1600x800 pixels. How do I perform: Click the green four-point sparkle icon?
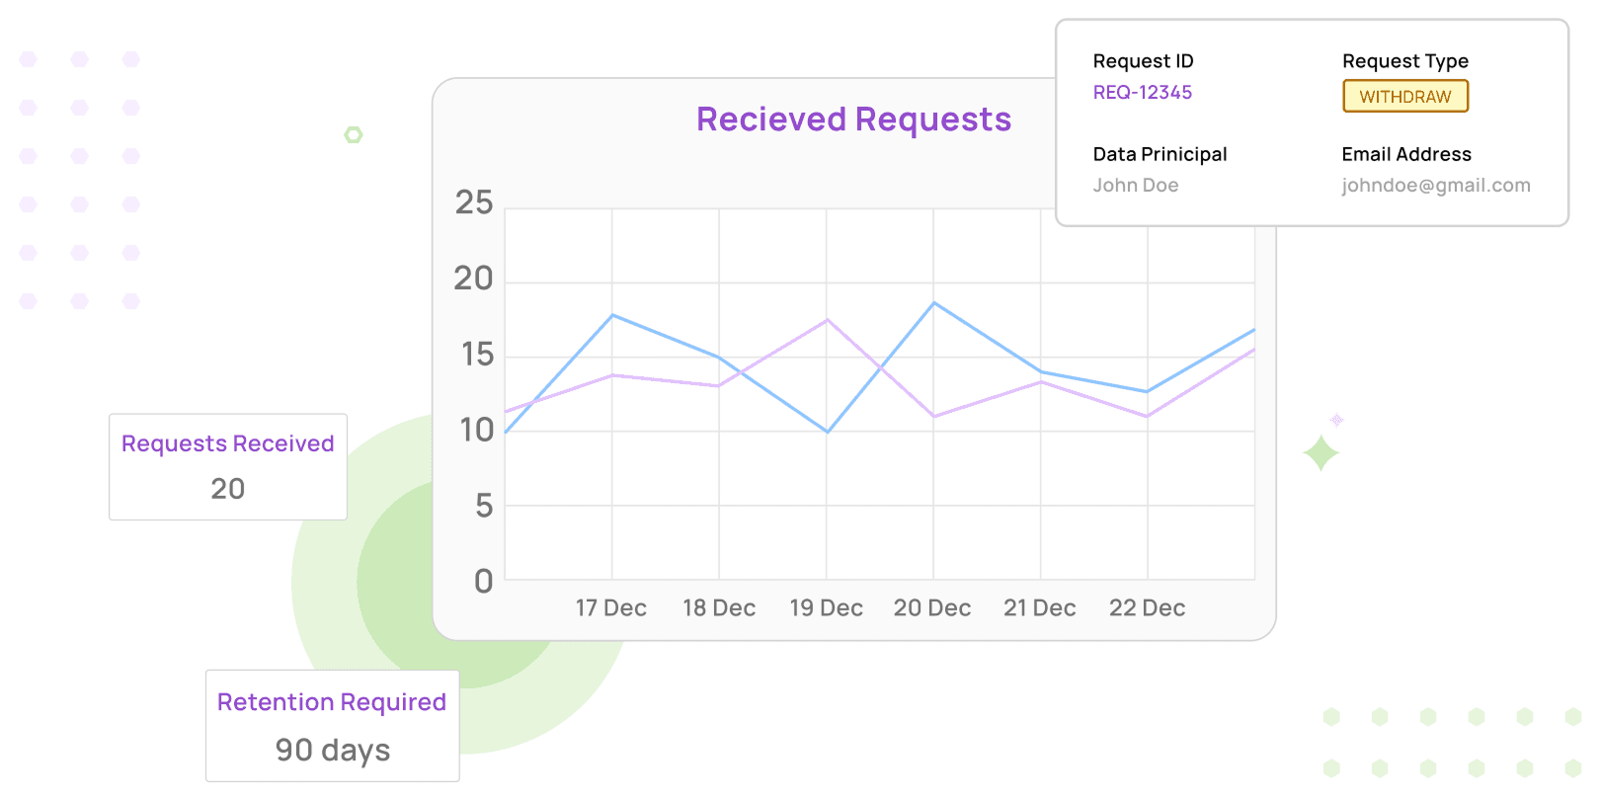pyautogui.click(x=1320, y=453)
